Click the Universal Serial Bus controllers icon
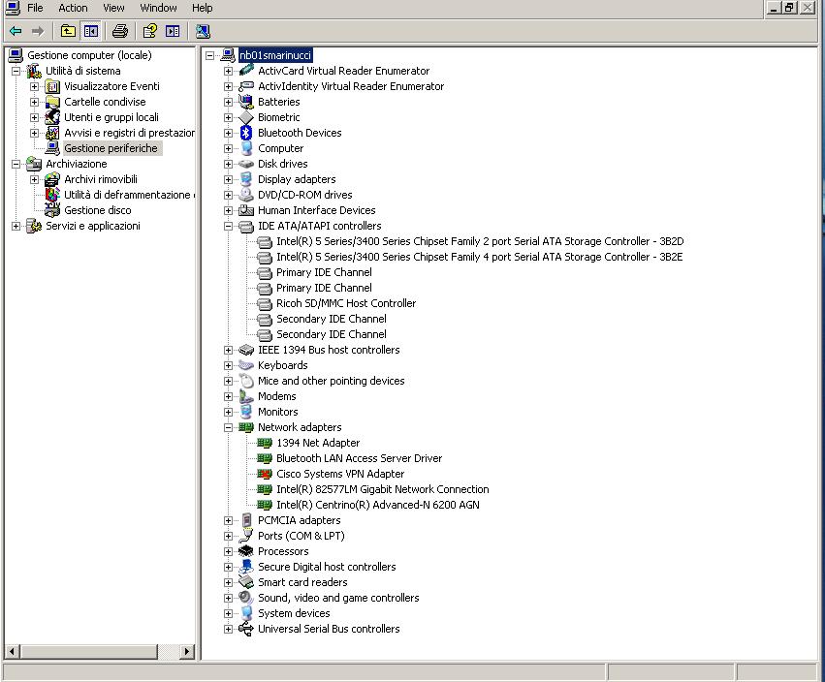Image resolution: width=825 pixels, height=682 pixels. [246, 629]
